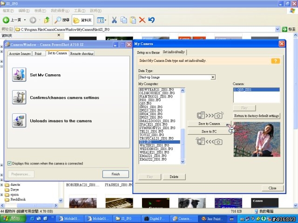Click the Set My Camera icon
This screenshot has height=223, width=298.
click(19, 74)
